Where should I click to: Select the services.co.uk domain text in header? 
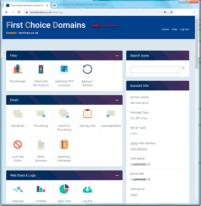(28, 33)
